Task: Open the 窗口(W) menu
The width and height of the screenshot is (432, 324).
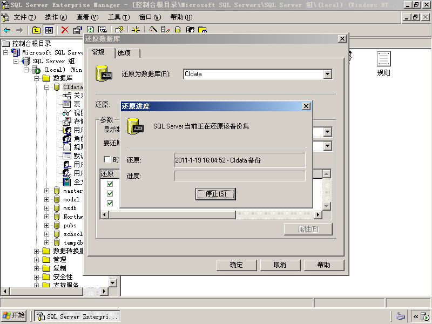Action: pos(150,17)
